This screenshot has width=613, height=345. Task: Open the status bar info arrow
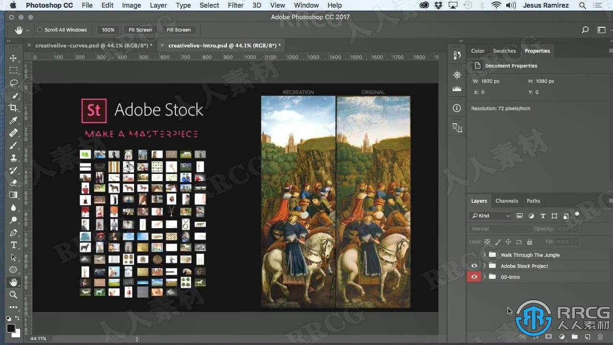[136, 339]
